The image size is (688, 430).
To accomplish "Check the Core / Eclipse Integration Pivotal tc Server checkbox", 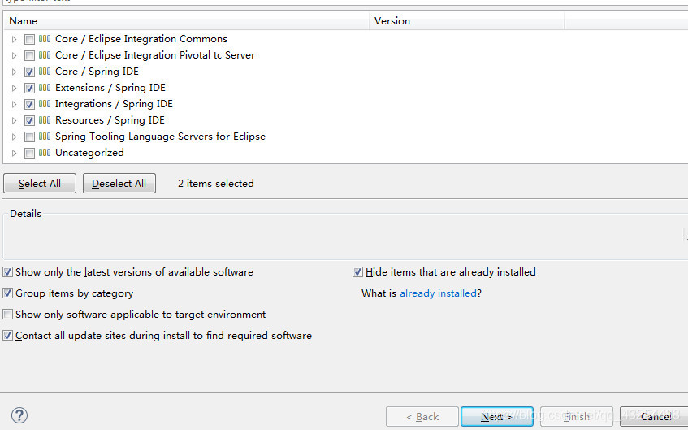I will point(29,56).
